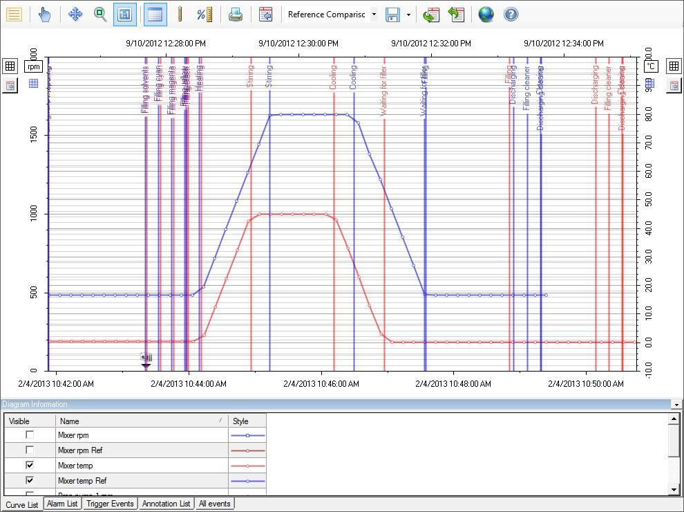Sort by the Visible column header

pos(30,421)
